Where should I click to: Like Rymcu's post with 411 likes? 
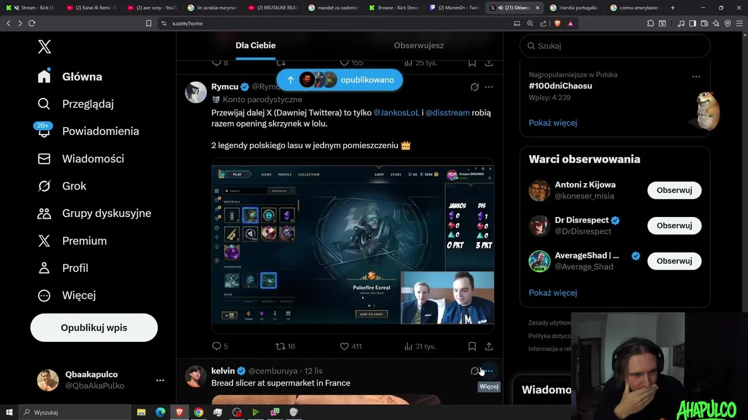351,346
